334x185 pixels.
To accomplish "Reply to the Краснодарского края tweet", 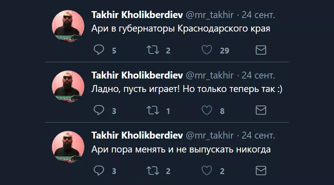I will 99,50.
